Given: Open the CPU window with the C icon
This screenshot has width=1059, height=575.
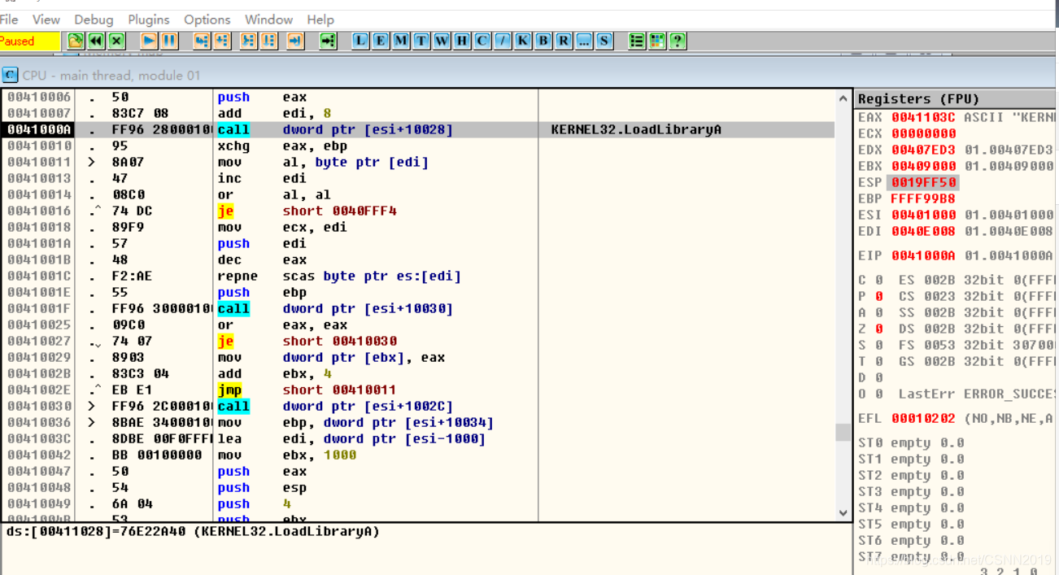Looking at the screenshot, I should (482, 41).
